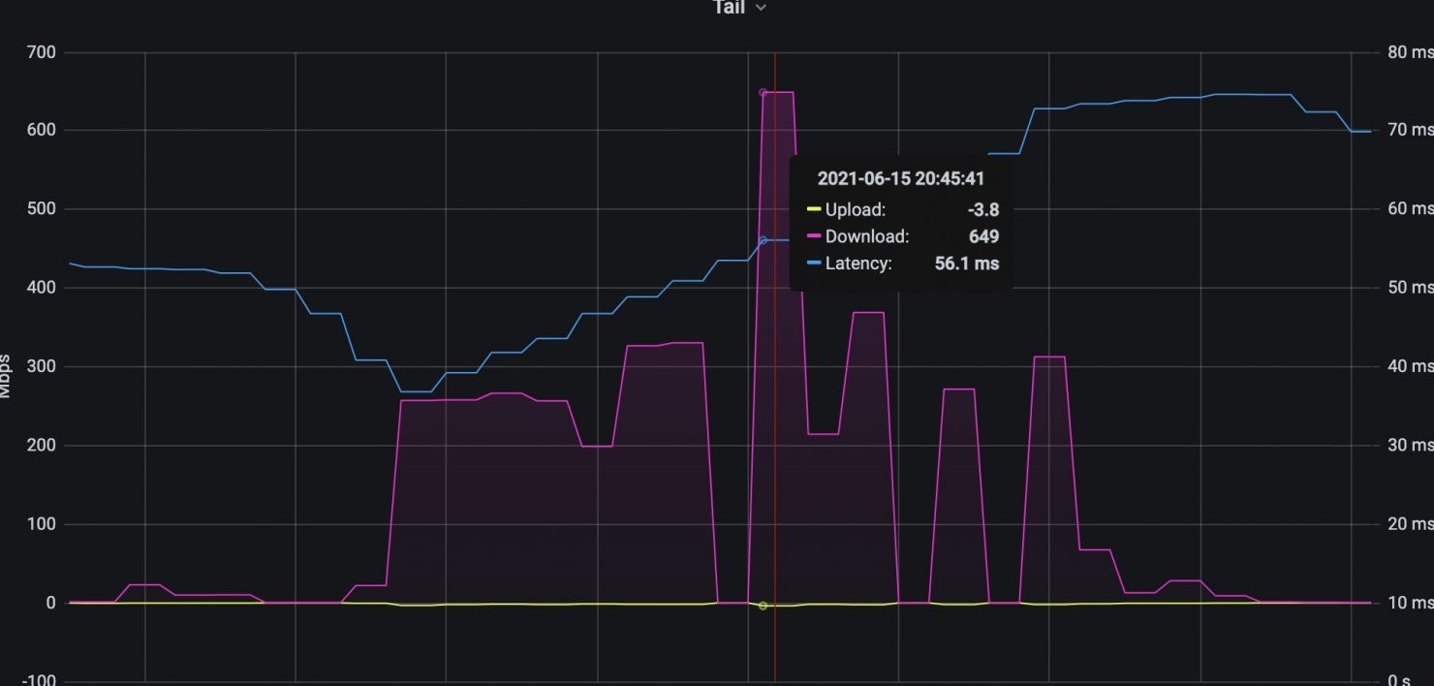
Task: Click the Download value 649 in tooltip
Action: (x=983, y=236)
